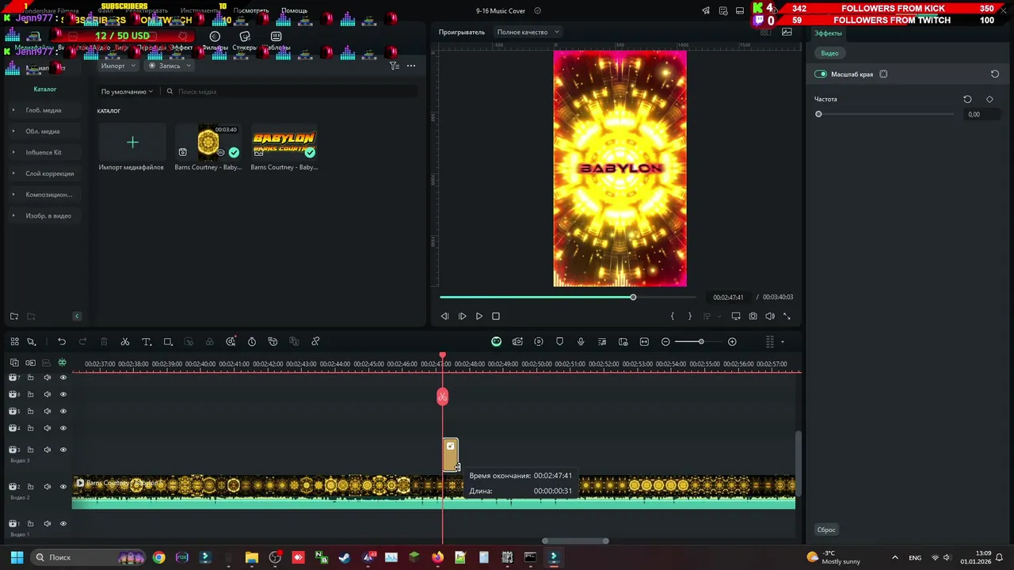The height and width of the screenshot is (570, 1014).
Task: Click the Stop button in the preview
Action: coord(496,316)
